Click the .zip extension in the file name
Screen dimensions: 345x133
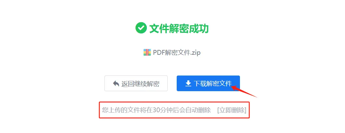195,53
